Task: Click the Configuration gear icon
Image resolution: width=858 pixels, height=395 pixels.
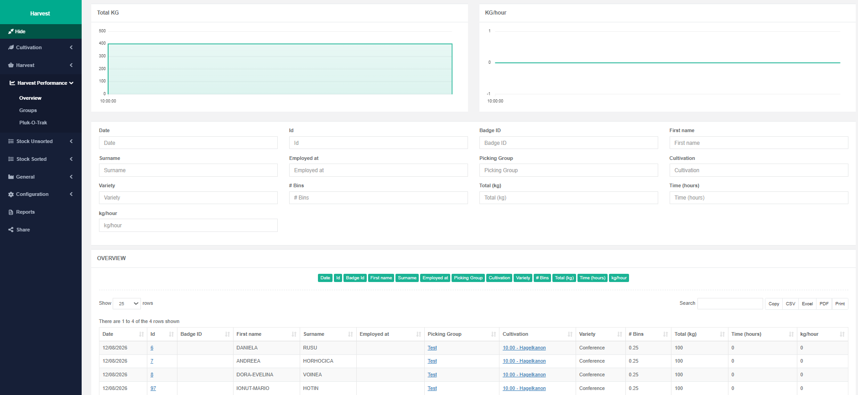Action: coord(11,194)
